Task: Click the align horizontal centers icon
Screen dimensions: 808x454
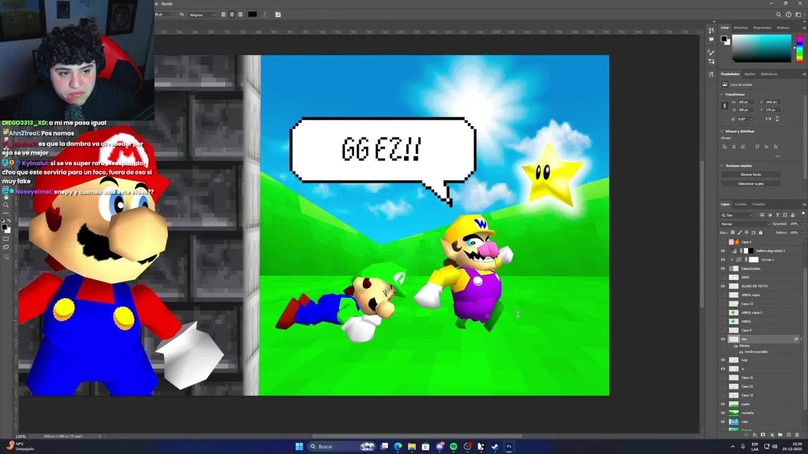Action: 734,146
